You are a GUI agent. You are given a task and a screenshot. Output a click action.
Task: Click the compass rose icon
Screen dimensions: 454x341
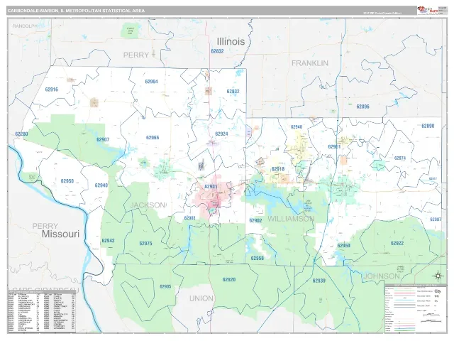tap(438, 276)
